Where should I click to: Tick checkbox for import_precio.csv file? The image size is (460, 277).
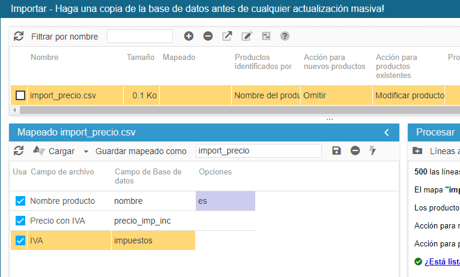pyautogui.click(x=20, y=95)
